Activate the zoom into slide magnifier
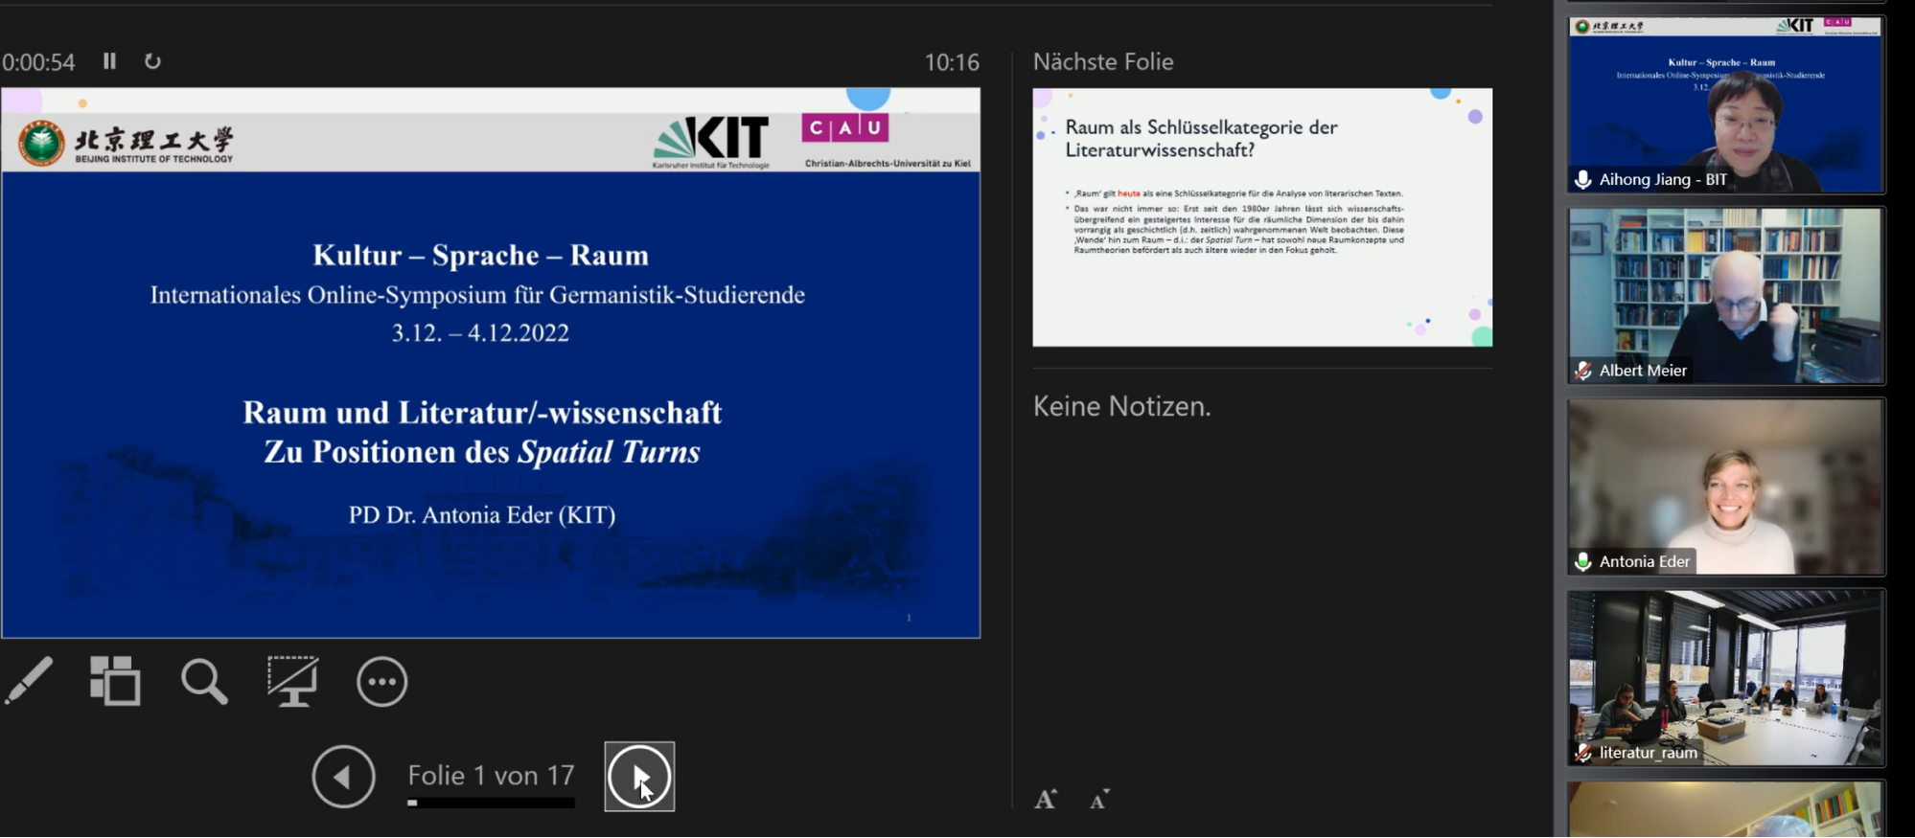This screenshot has width=1915, height=838. [x=204, y=681]
